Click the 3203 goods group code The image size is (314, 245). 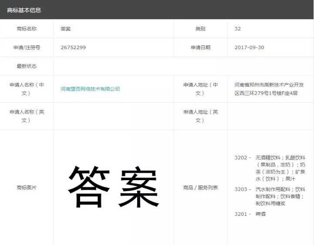coord(243,189)
